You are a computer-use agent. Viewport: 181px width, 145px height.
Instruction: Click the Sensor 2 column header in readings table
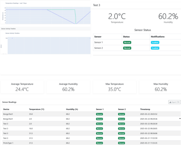pyautogui.click(x=122, y=109)
